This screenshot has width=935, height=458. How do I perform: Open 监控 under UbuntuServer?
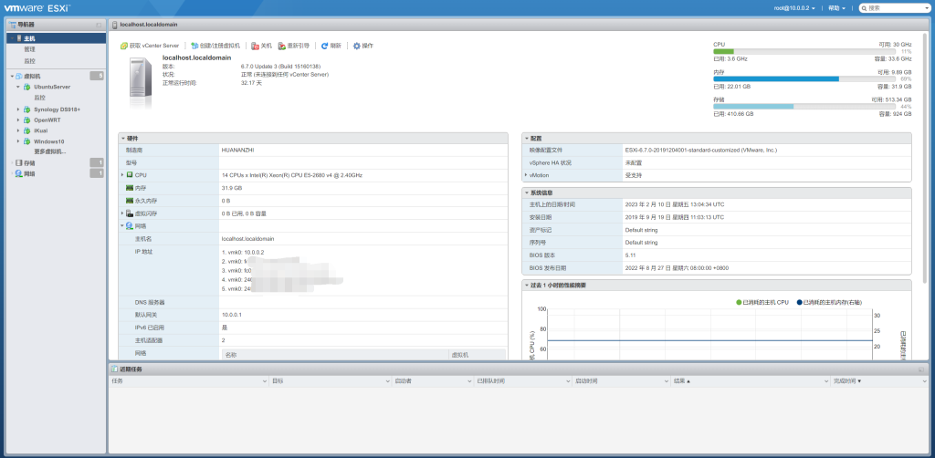pos(39,98)
